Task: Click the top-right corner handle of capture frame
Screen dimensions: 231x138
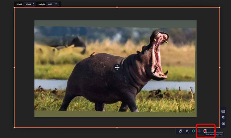Action: pyautogui.click(x=220, y=7)
